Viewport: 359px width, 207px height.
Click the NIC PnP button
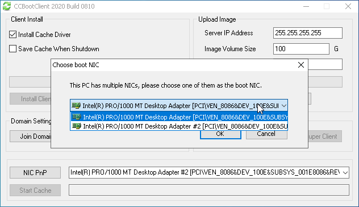pos(35,173)
